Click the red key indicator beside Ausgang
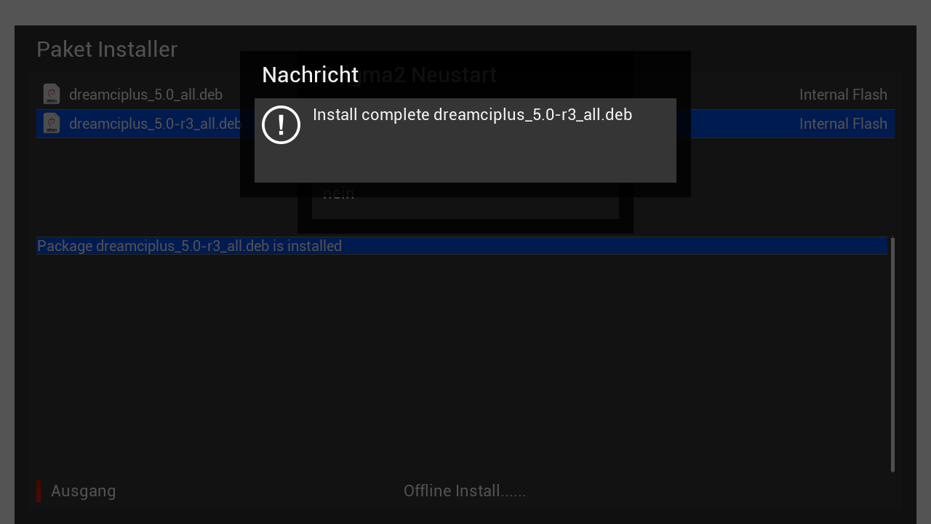Viewport: 931px width, 524px height. pyautogui.click(x=39, y=491)
